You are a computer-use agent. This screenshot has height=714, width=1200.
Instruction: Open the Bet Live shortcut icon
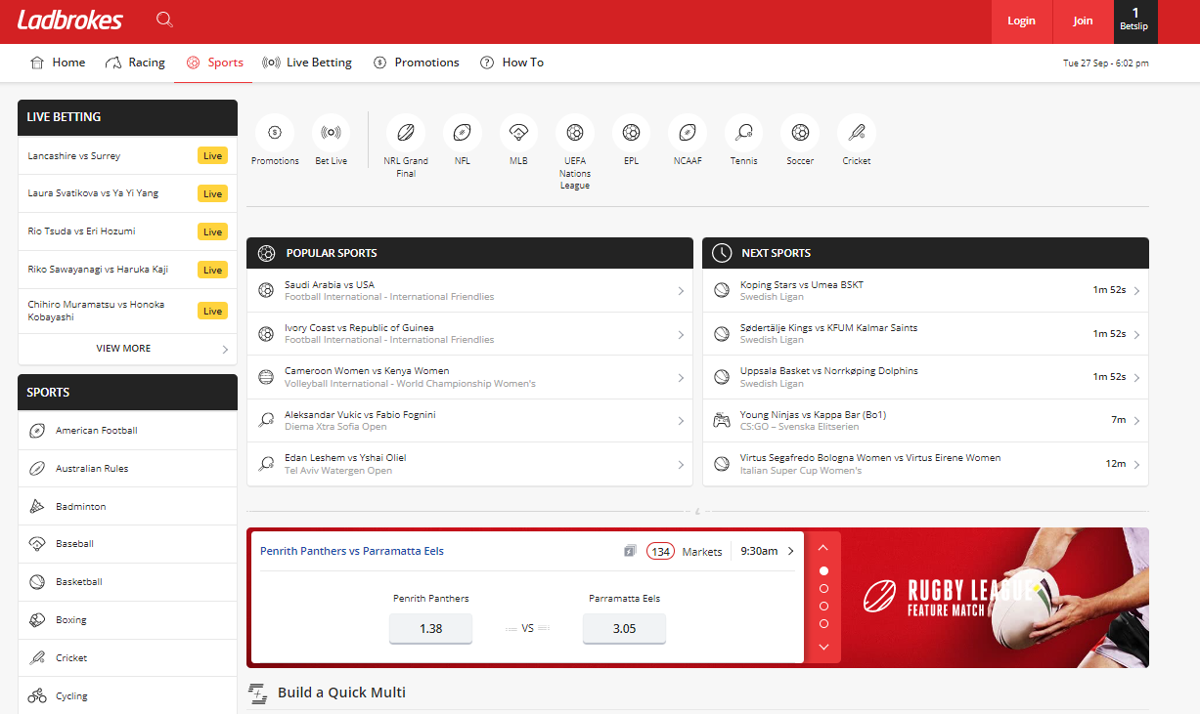(332, 132)
